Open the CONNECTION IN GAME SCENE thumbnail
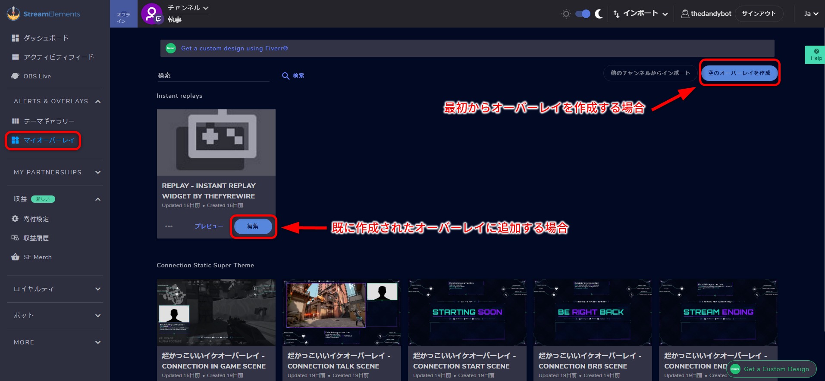This screenshot has height=381, width=825. pyautogui.click(x=216, y=313)
